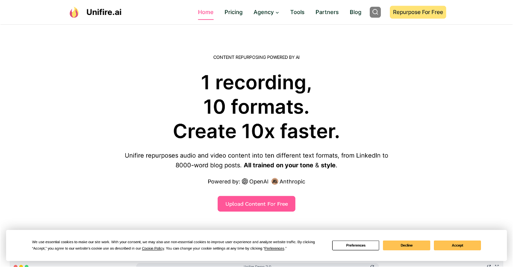Visit the Partners page
Viewport: 513px width, 267px height.
tap(327, 12)
